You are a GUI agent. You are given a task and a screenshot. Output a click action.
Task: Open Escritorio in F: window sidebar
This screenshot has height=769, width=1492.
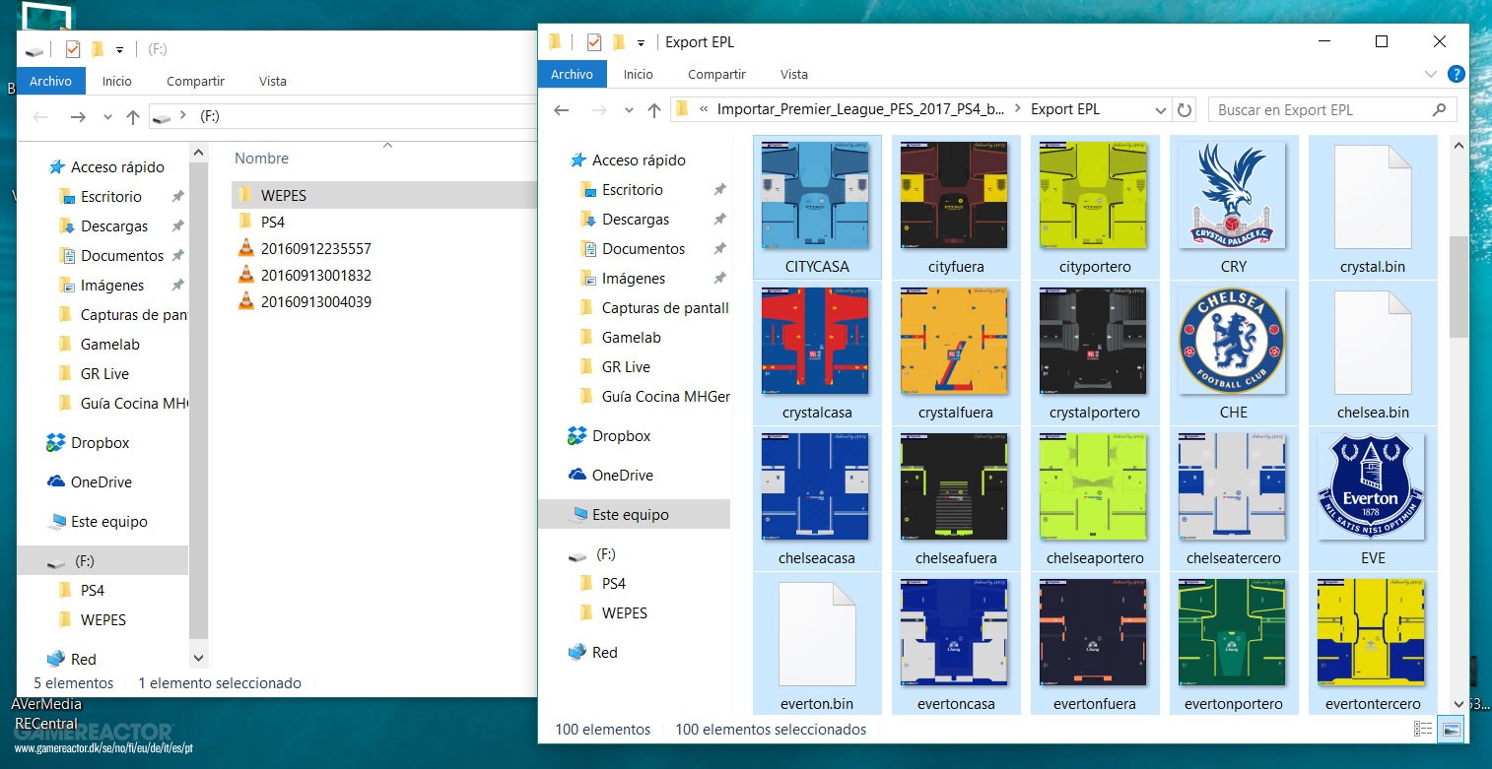(x=110, y=196)
